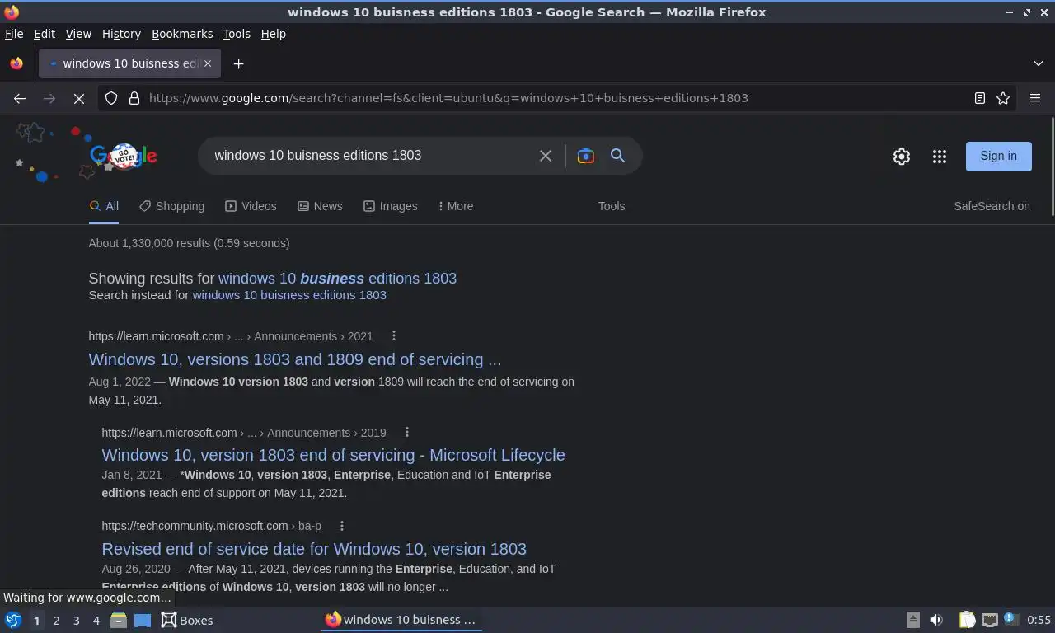Image resolution: width=1055 pixels, height=633 pixels.
Task: Click into the Google search input
Action: coord(371,156)
